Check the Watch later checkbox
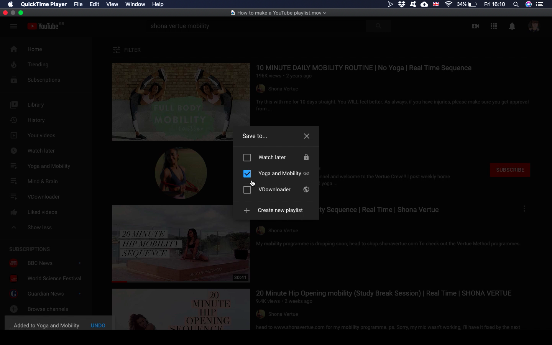 coord(247,158)
